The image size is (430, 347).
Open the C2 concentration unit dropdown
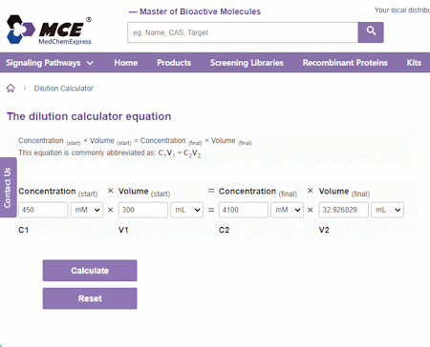pos(287,210)
